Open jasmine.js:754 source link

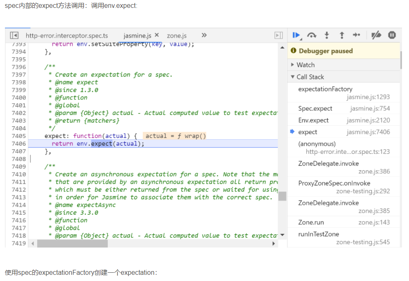pos(370,108)
